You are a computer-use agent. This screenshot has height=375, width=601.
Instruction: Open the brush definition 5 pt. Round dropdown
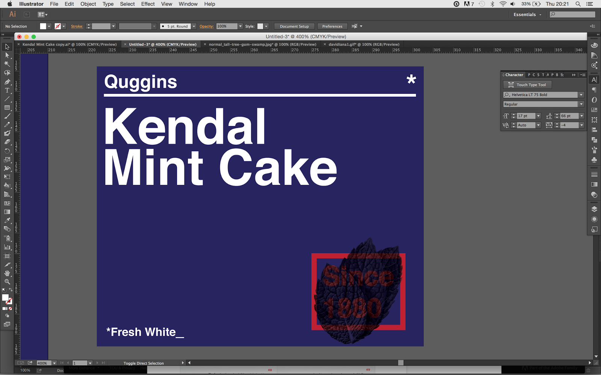194,26
